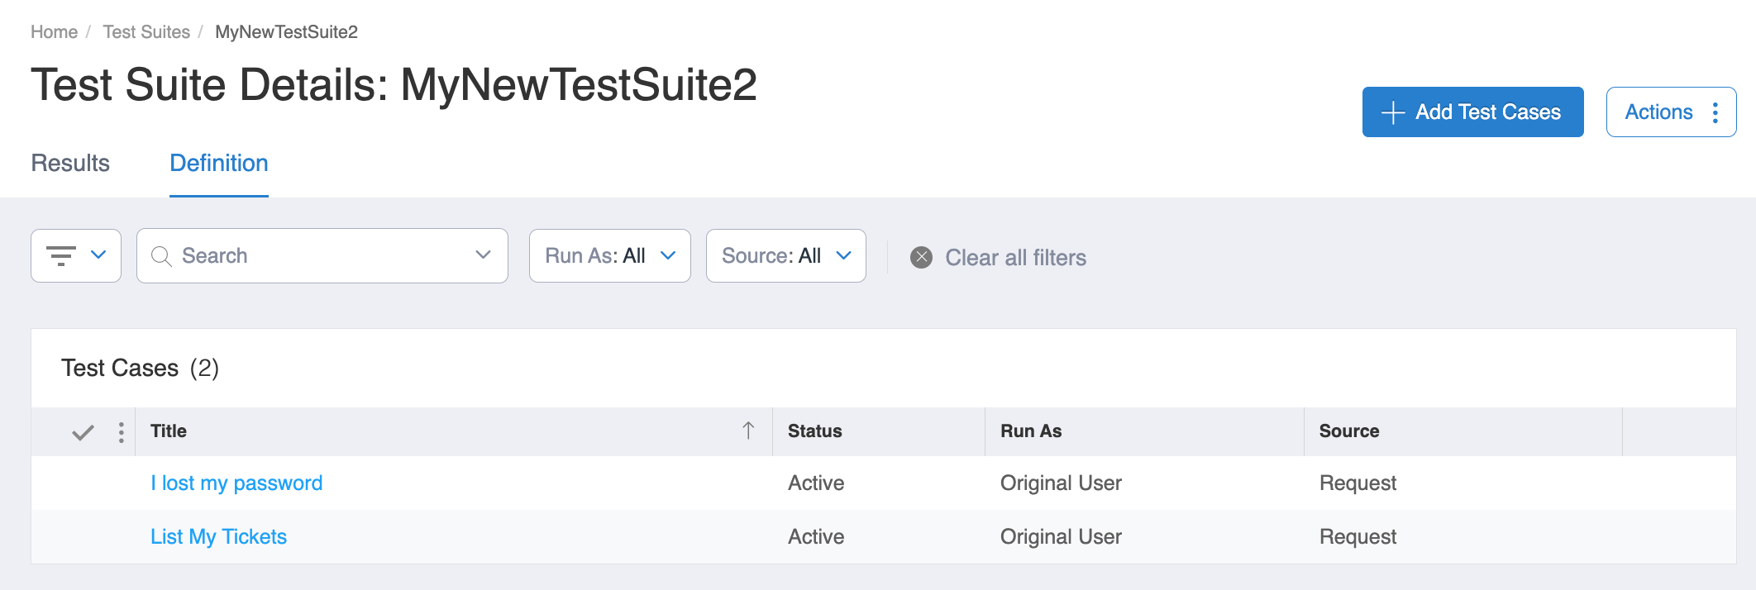Click the three-dot icon on Actions button
Viewport: 1756px width, 590px height.
1715,112
